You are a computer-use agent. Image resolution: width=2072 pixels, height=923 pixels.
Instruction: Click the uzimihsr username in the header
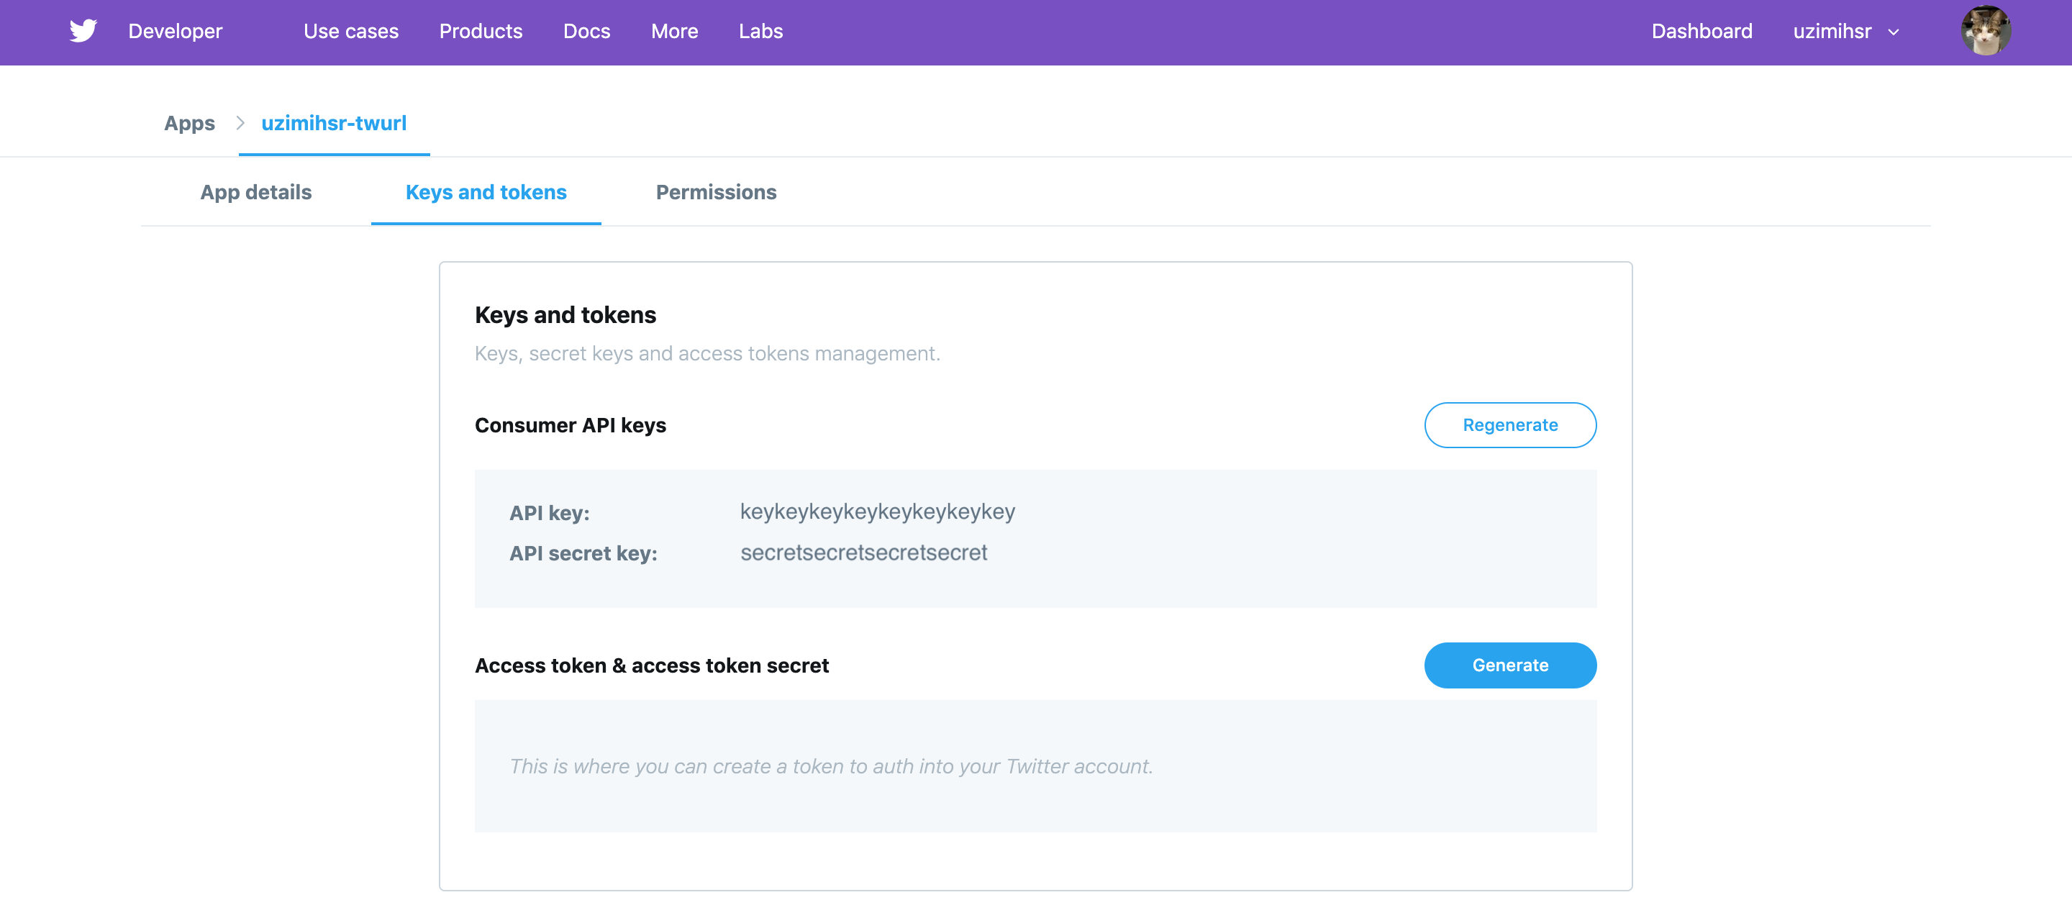(1832, 32)
